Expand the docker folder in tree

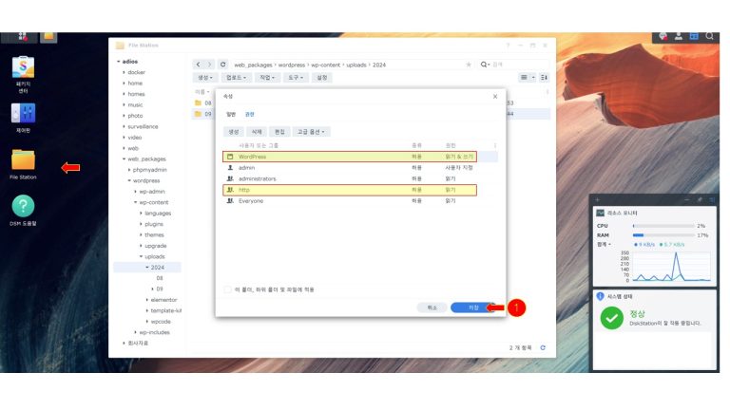[x=124, y=72]
